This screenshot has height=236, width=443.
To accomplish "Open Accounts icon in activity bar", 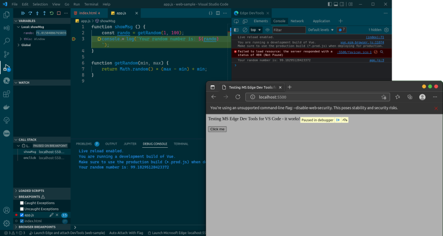I will coord(6,210).
